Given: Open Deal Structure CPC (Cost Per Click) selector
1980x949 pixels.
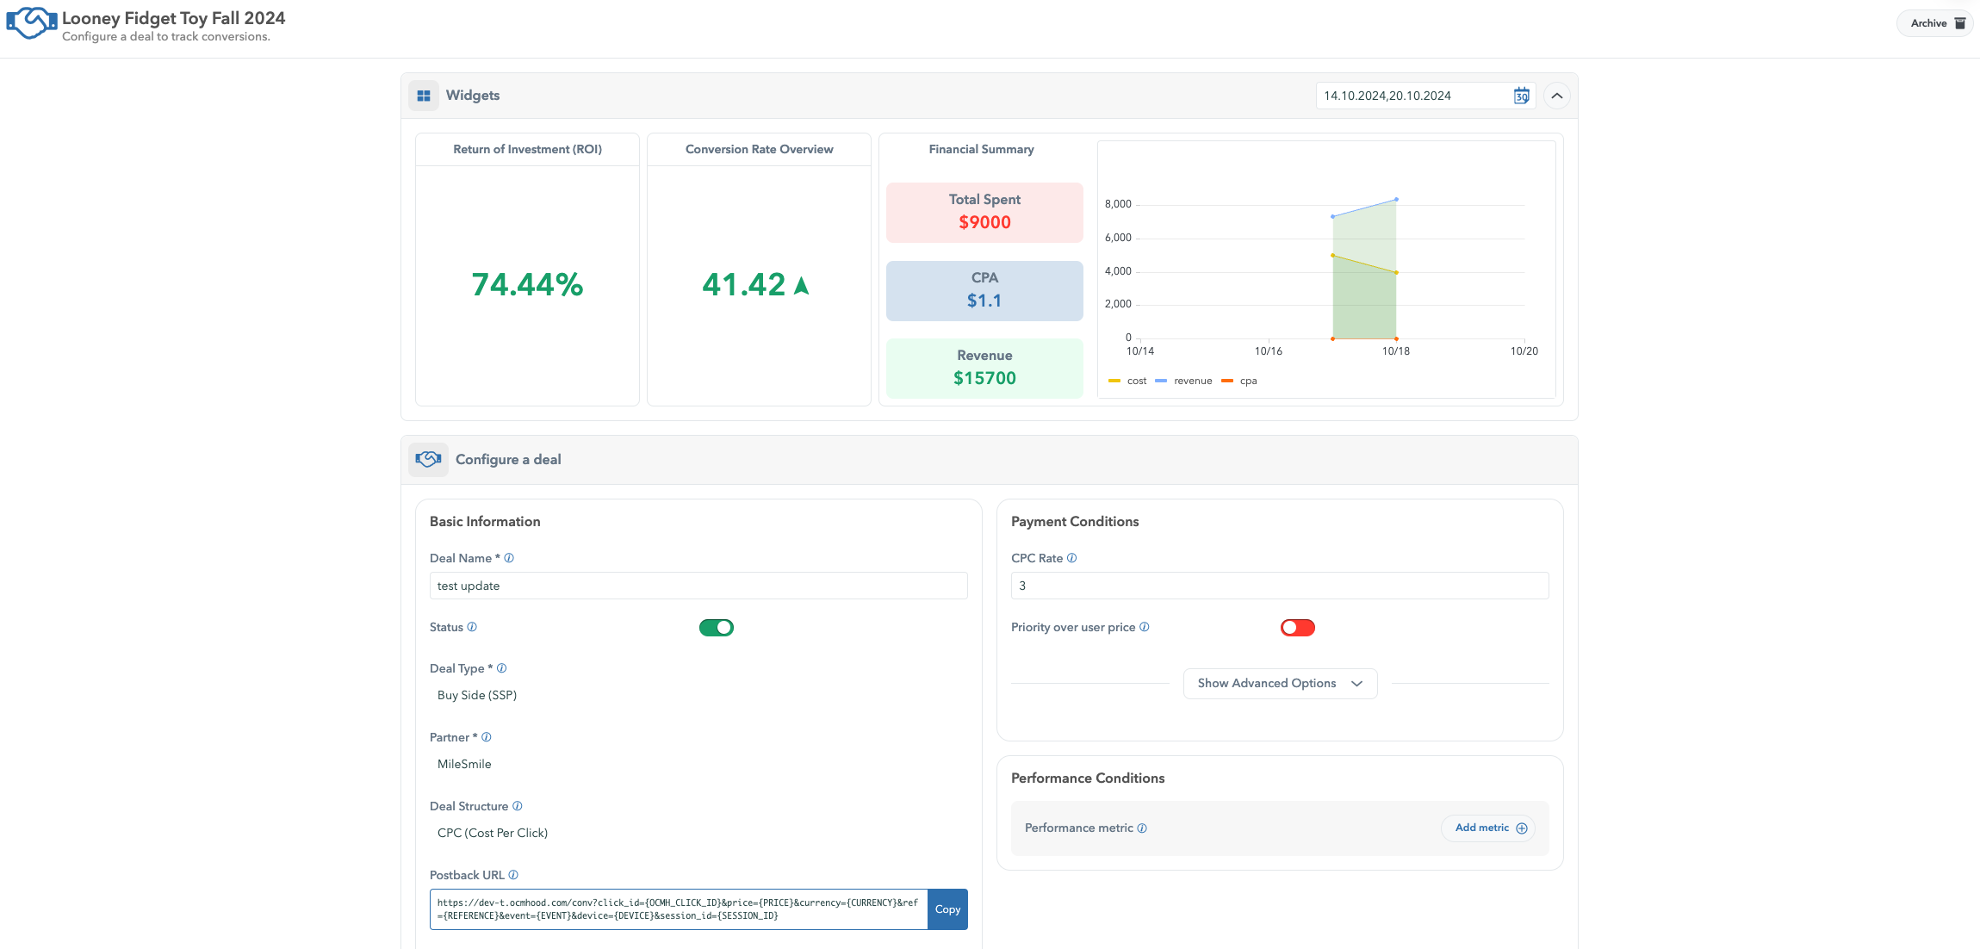Looking at the screenshot, I should (x=698, y=834).
